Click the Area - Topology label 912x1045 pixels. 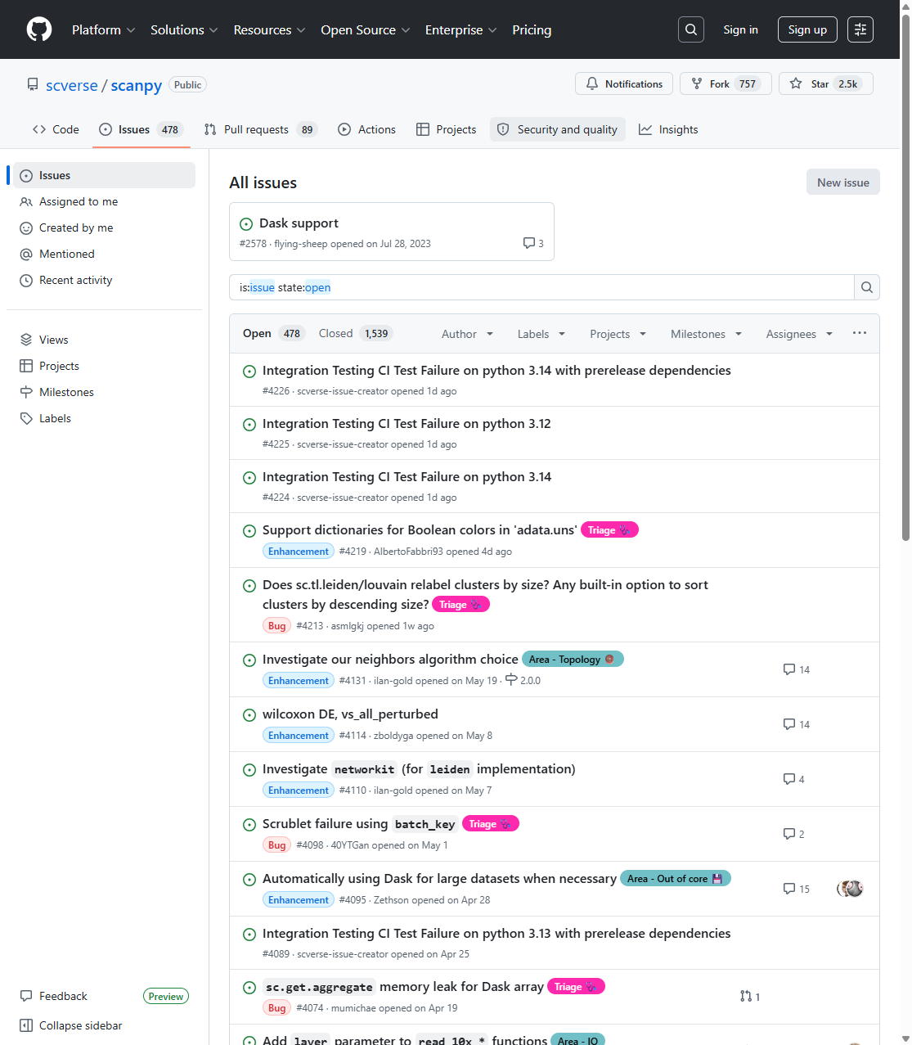point(573,660)
